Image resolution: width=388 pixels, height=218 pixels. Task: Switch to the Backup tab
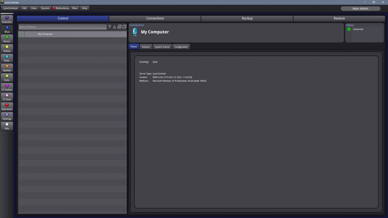tap(247, 18)
